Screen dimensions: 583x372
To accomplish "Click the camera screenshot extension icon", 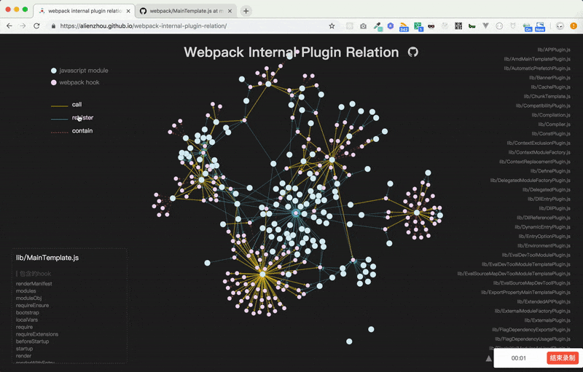I will click(x=363, y=26).
